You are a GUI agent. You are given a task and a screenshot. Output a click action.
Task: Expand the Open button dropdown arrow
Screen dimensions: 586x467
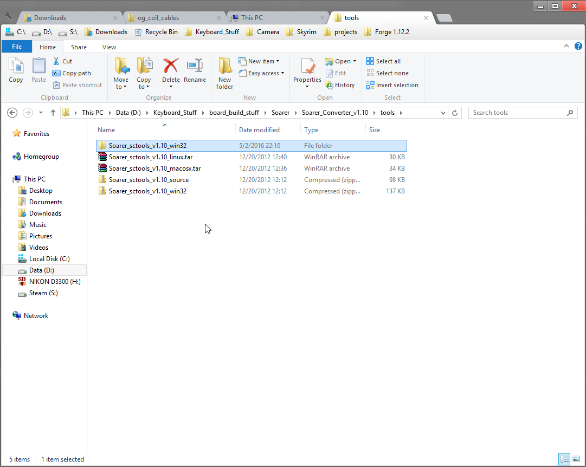355,61
